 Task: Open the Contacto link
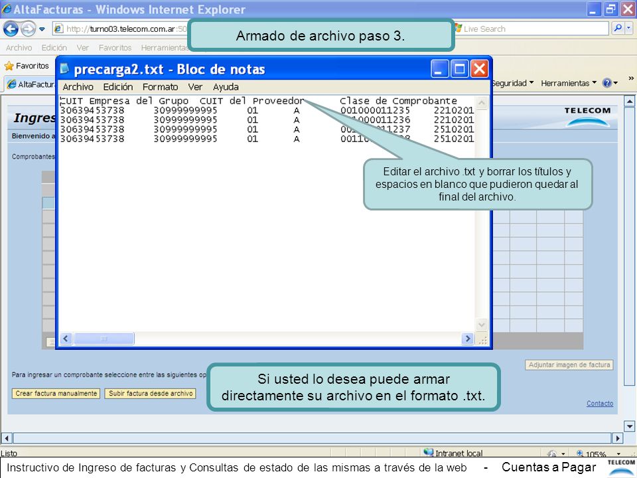click(x=600, y=403)
